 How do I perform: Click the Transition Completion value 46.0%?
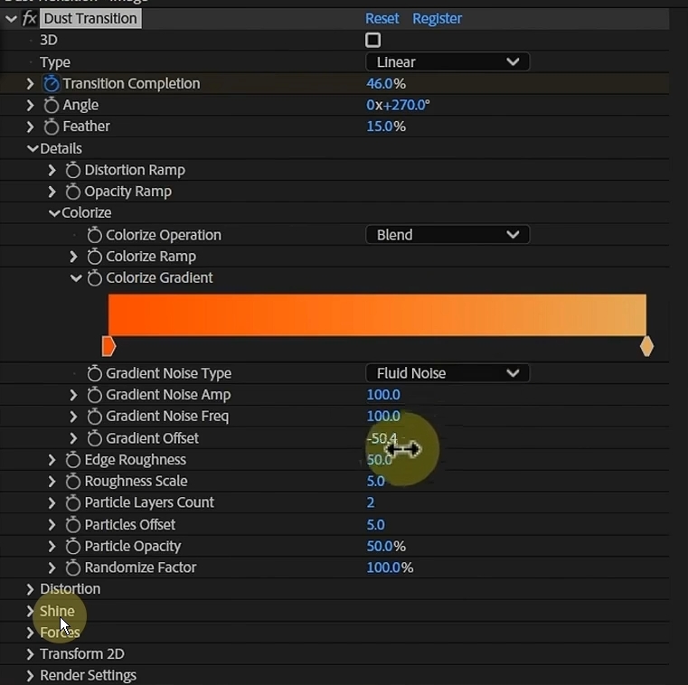click(x=386, y=83)
